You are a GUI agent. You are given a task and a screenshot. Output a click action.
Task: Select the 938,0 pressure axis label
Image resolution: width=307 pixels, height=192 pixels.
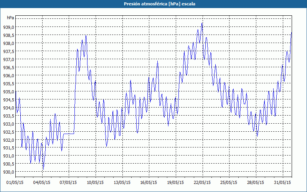coord(8,43)
